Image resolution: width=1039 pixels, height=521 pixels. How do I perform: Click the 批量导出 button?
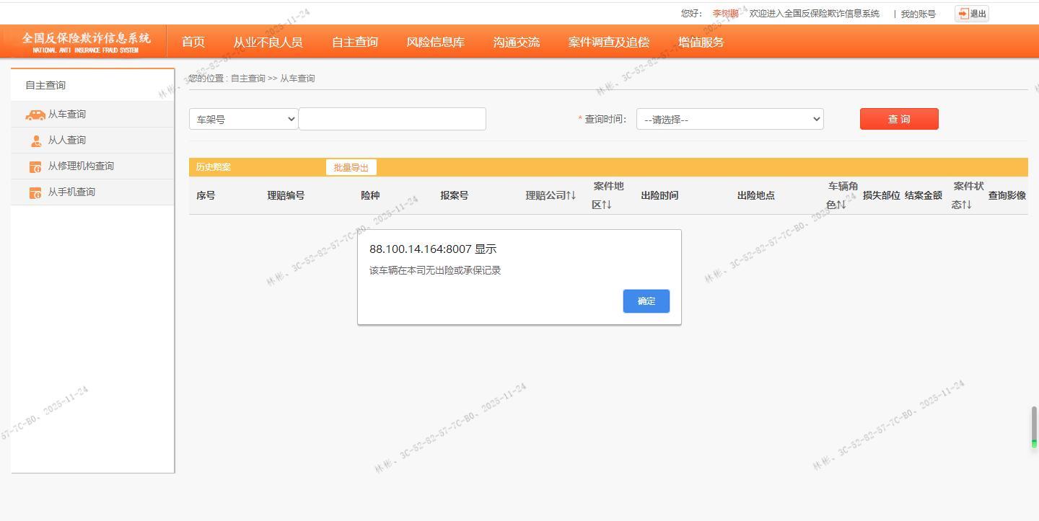pyautogui.click(x=351, y=167)
